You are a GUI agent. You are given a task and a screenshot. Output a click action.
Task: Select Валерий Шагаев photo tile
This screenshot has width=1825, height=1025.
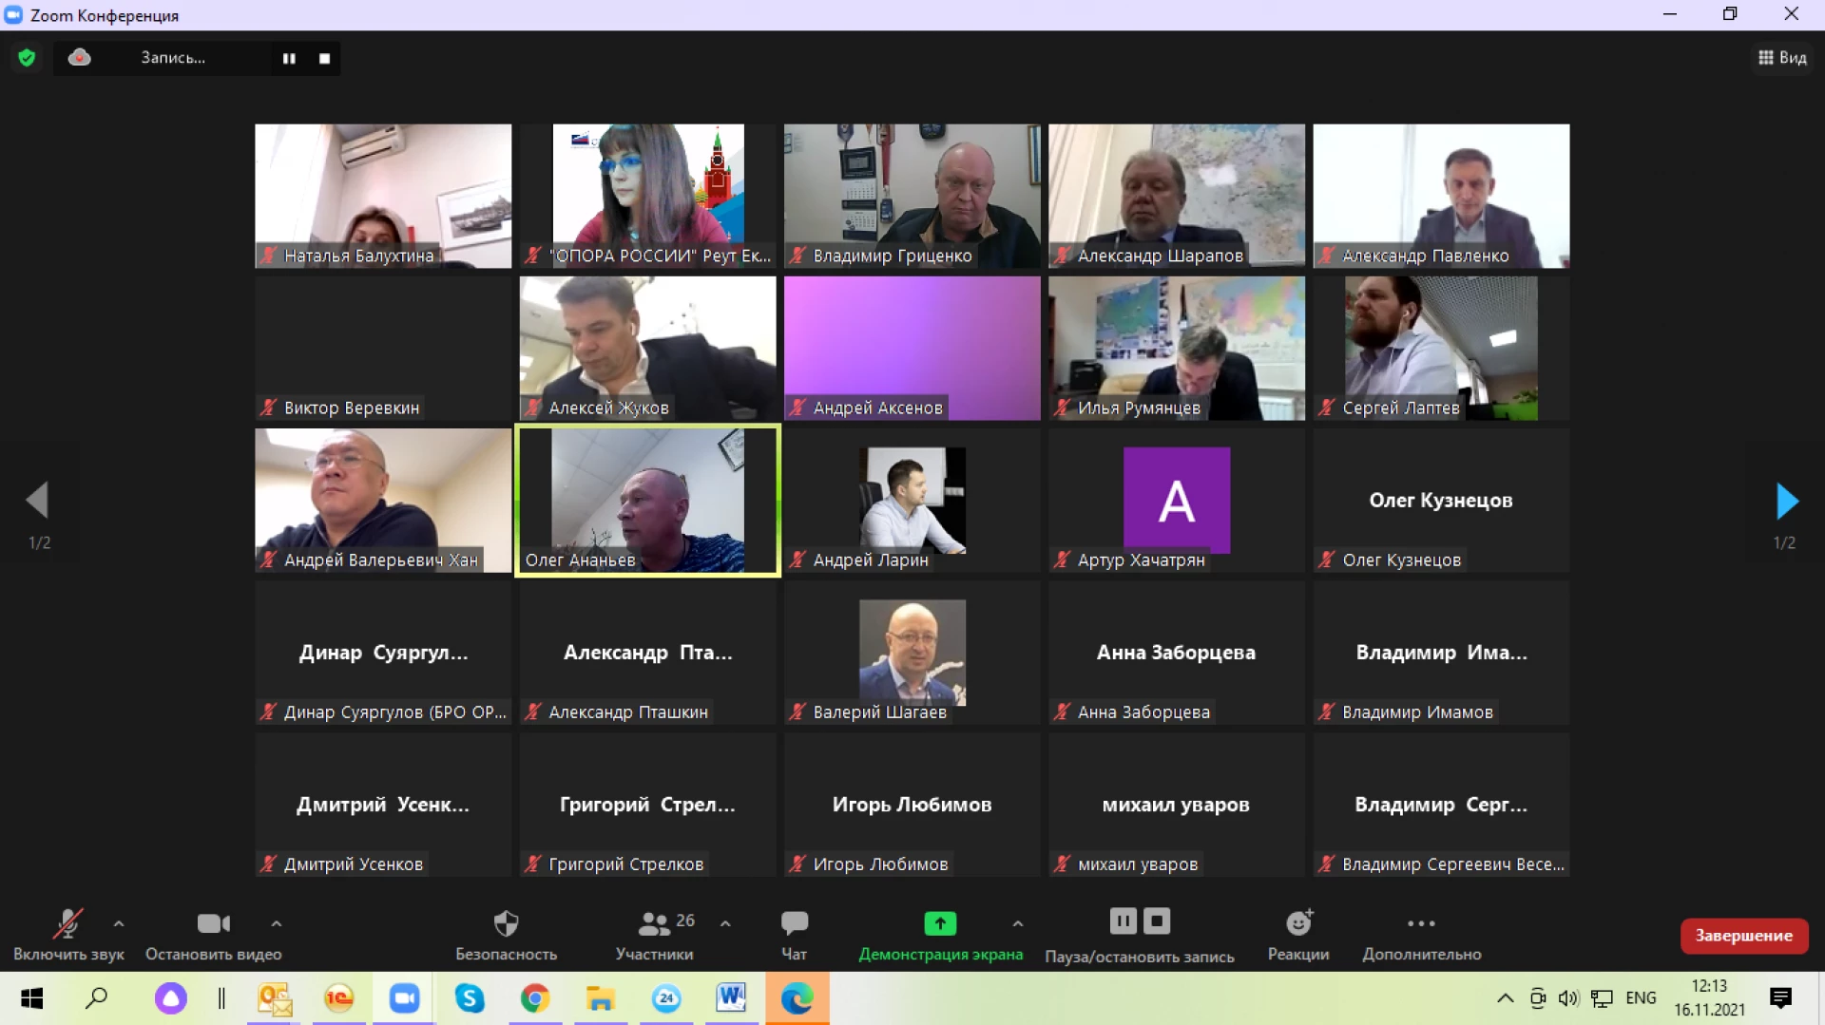(x=912, y=652)
